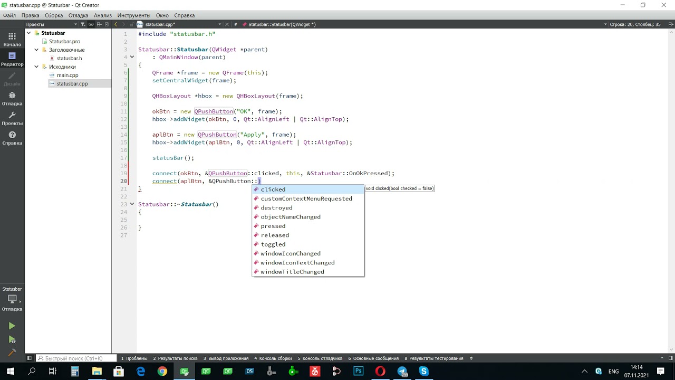This screenshot has height=380, width=675.
Task: Build the project with the hammer icon
Action: 12,352
